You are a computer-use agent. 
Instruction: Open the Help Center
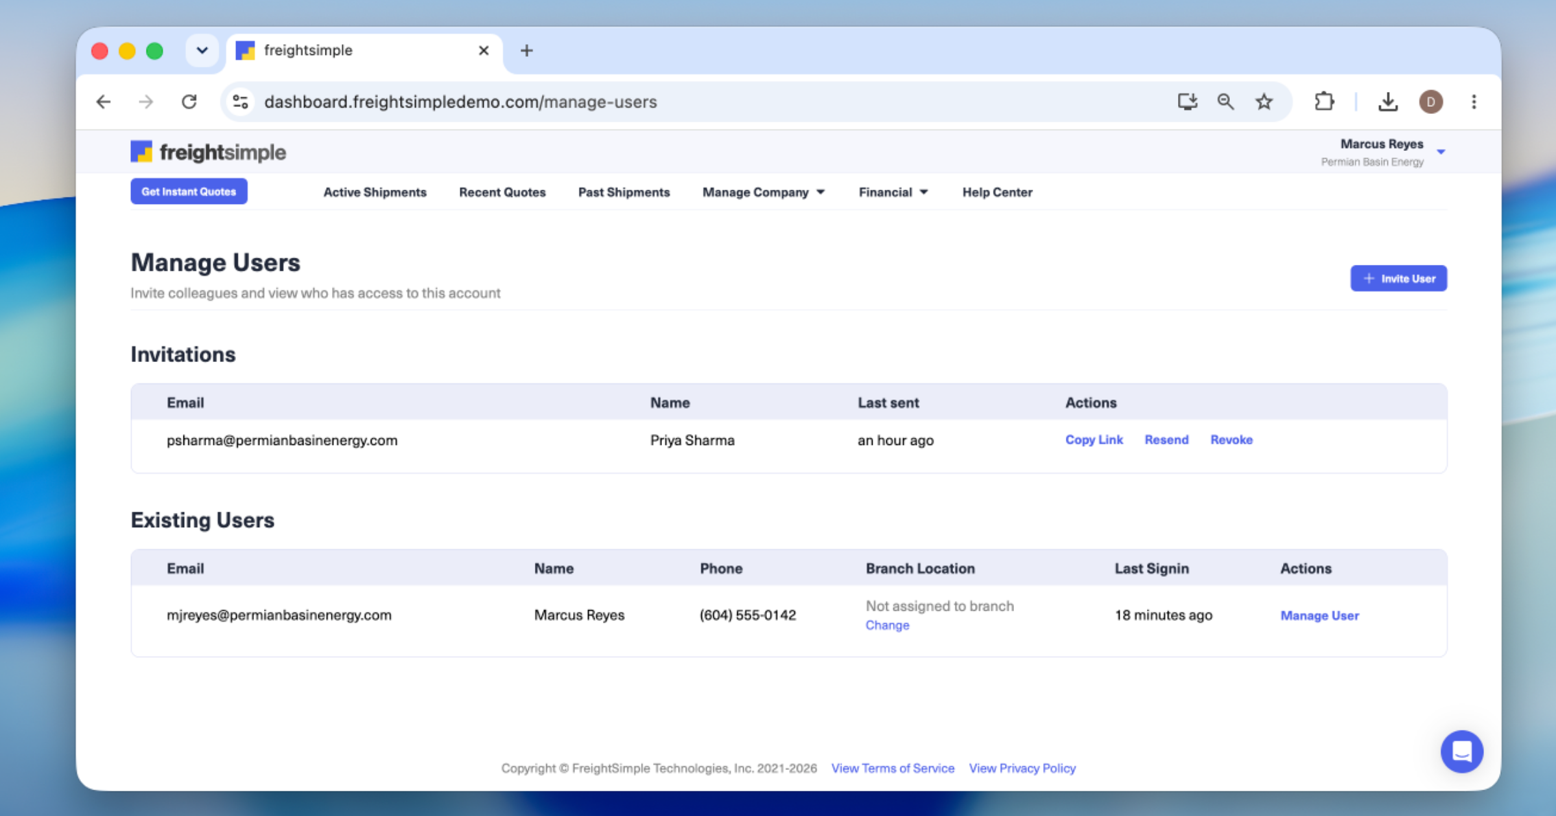(x=997, y=192)
